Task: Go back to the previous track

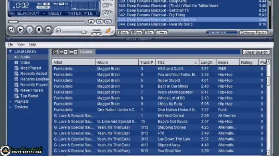Action: pyautogui.click(x=11, y=29)
